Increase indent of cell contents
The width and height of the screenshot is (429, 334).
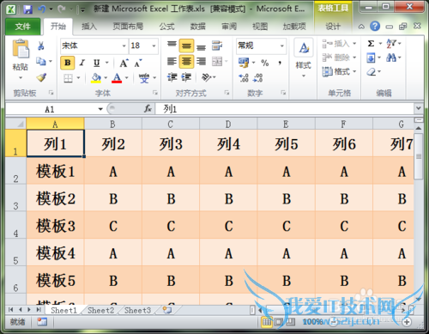[186, 77]
